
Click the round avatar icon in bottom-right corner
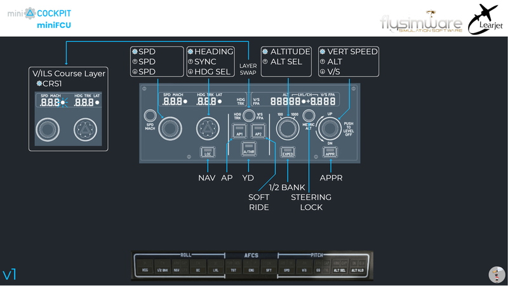(497, 275)
